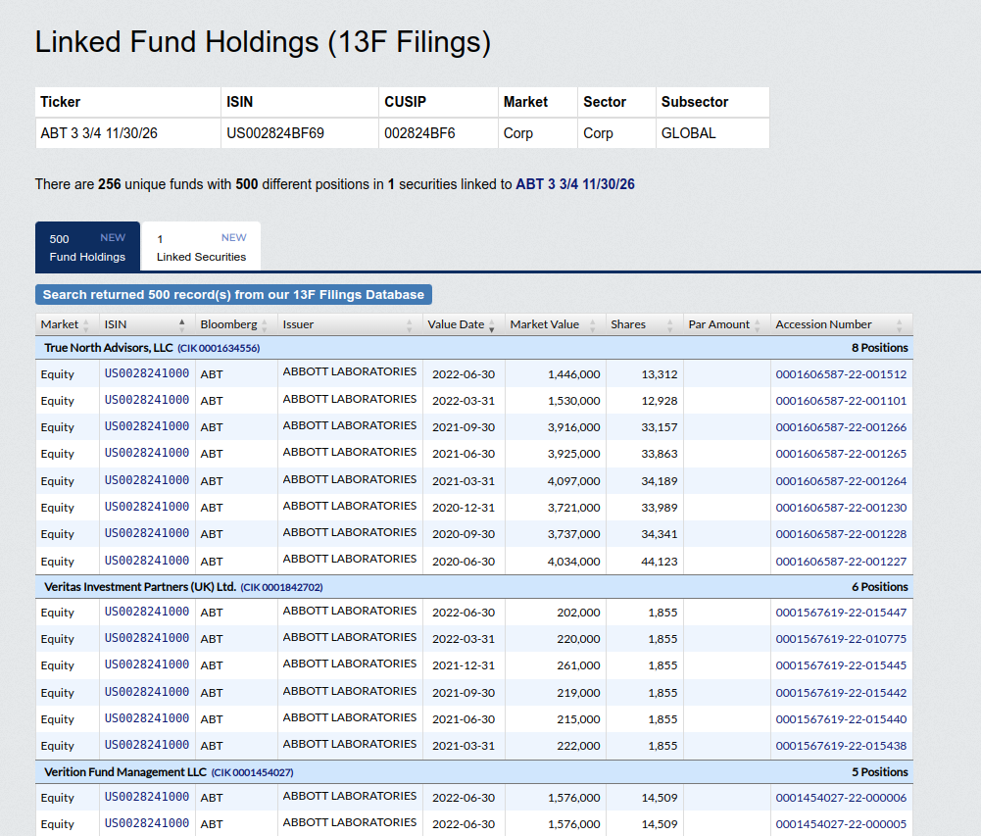Viewport: 981px width, 836px height.
Task: Open accession number 0001606587-22-001228
Action: click(841, 534)
